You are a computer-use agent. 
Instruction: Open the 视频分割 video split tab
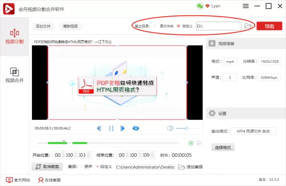click(14, 37)
